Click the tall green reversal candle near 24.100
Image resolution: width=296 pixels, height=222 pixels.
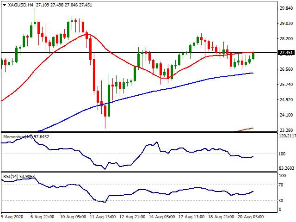click(109, 100)
